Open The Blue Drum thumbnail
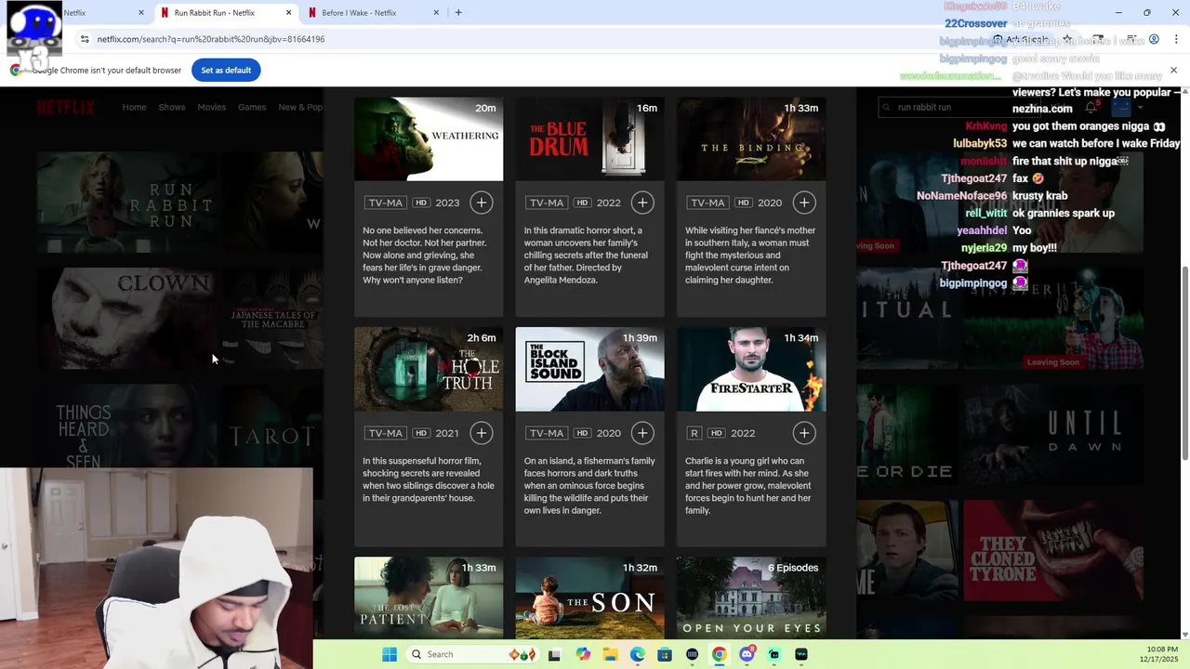This screenshot has width=1190, height=669. pyautogui.click(x=590, y=138)
